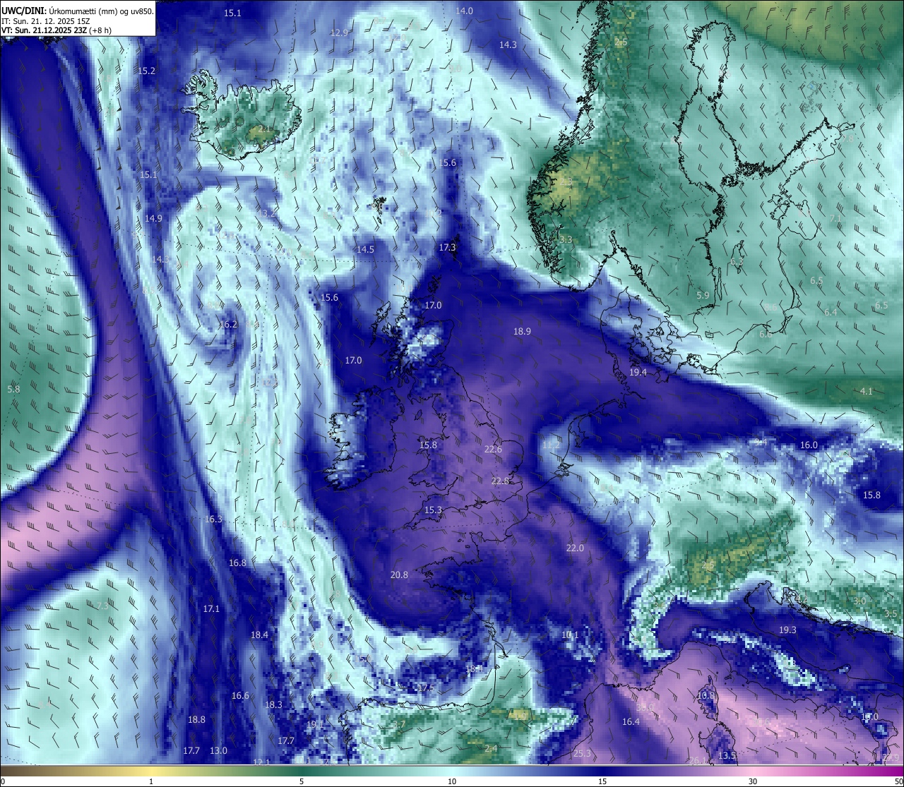Viewport: 904px width, 787px height.
Task: Select the 5.9 value over southern Sweden
Action: 703,295
